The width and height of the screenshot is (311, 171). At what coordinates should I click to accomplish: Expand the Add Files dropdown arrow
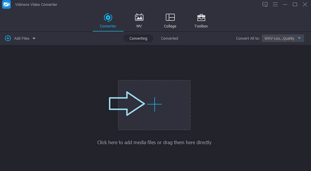34,38
